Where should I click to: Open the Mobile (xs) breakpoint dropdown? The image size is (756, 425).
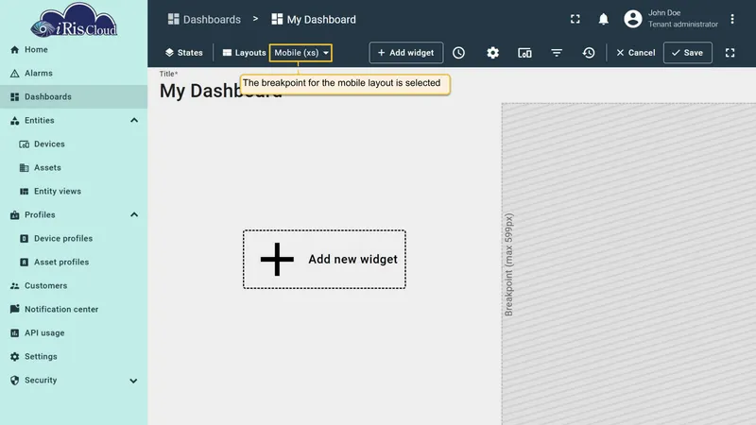click(301, 53)
